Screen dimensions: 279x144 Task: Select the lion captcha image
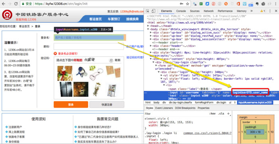pos(81,89)
